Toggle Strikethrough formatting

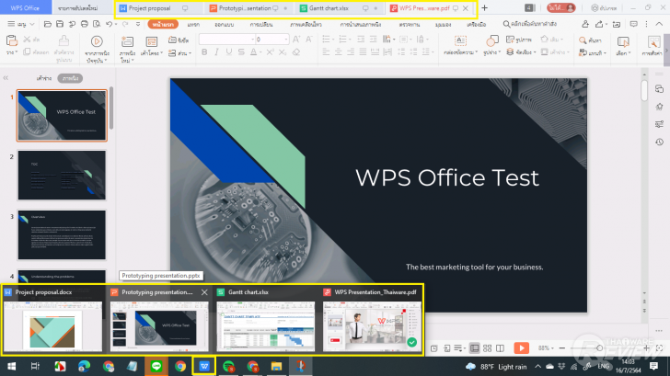coord(241,52)
